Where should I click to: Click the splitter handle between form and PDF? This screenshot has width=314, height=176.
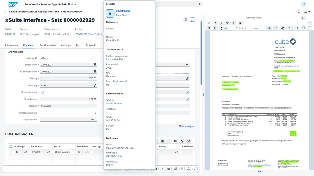204,94
